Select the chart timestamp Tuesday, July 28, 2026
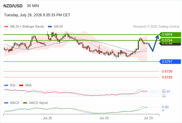Screen dimensions: 182x123 (37, 15)
